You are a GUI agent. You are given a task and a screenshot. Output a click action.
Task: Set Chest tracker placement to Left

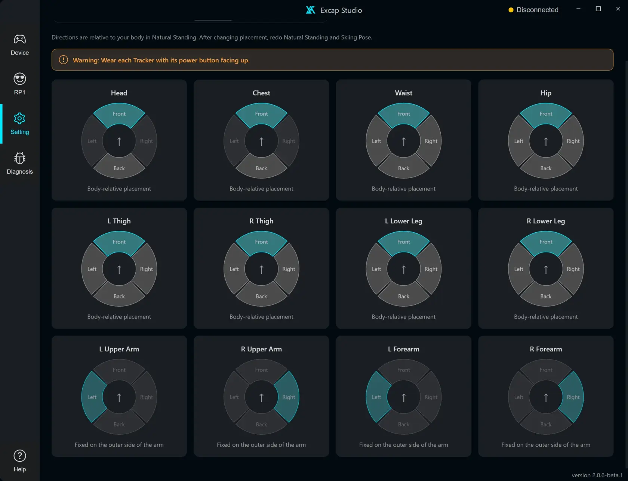click(x=234, y=141)
